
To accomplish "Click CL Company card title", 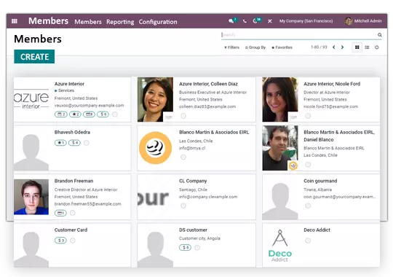I will [x=193, y=181].
